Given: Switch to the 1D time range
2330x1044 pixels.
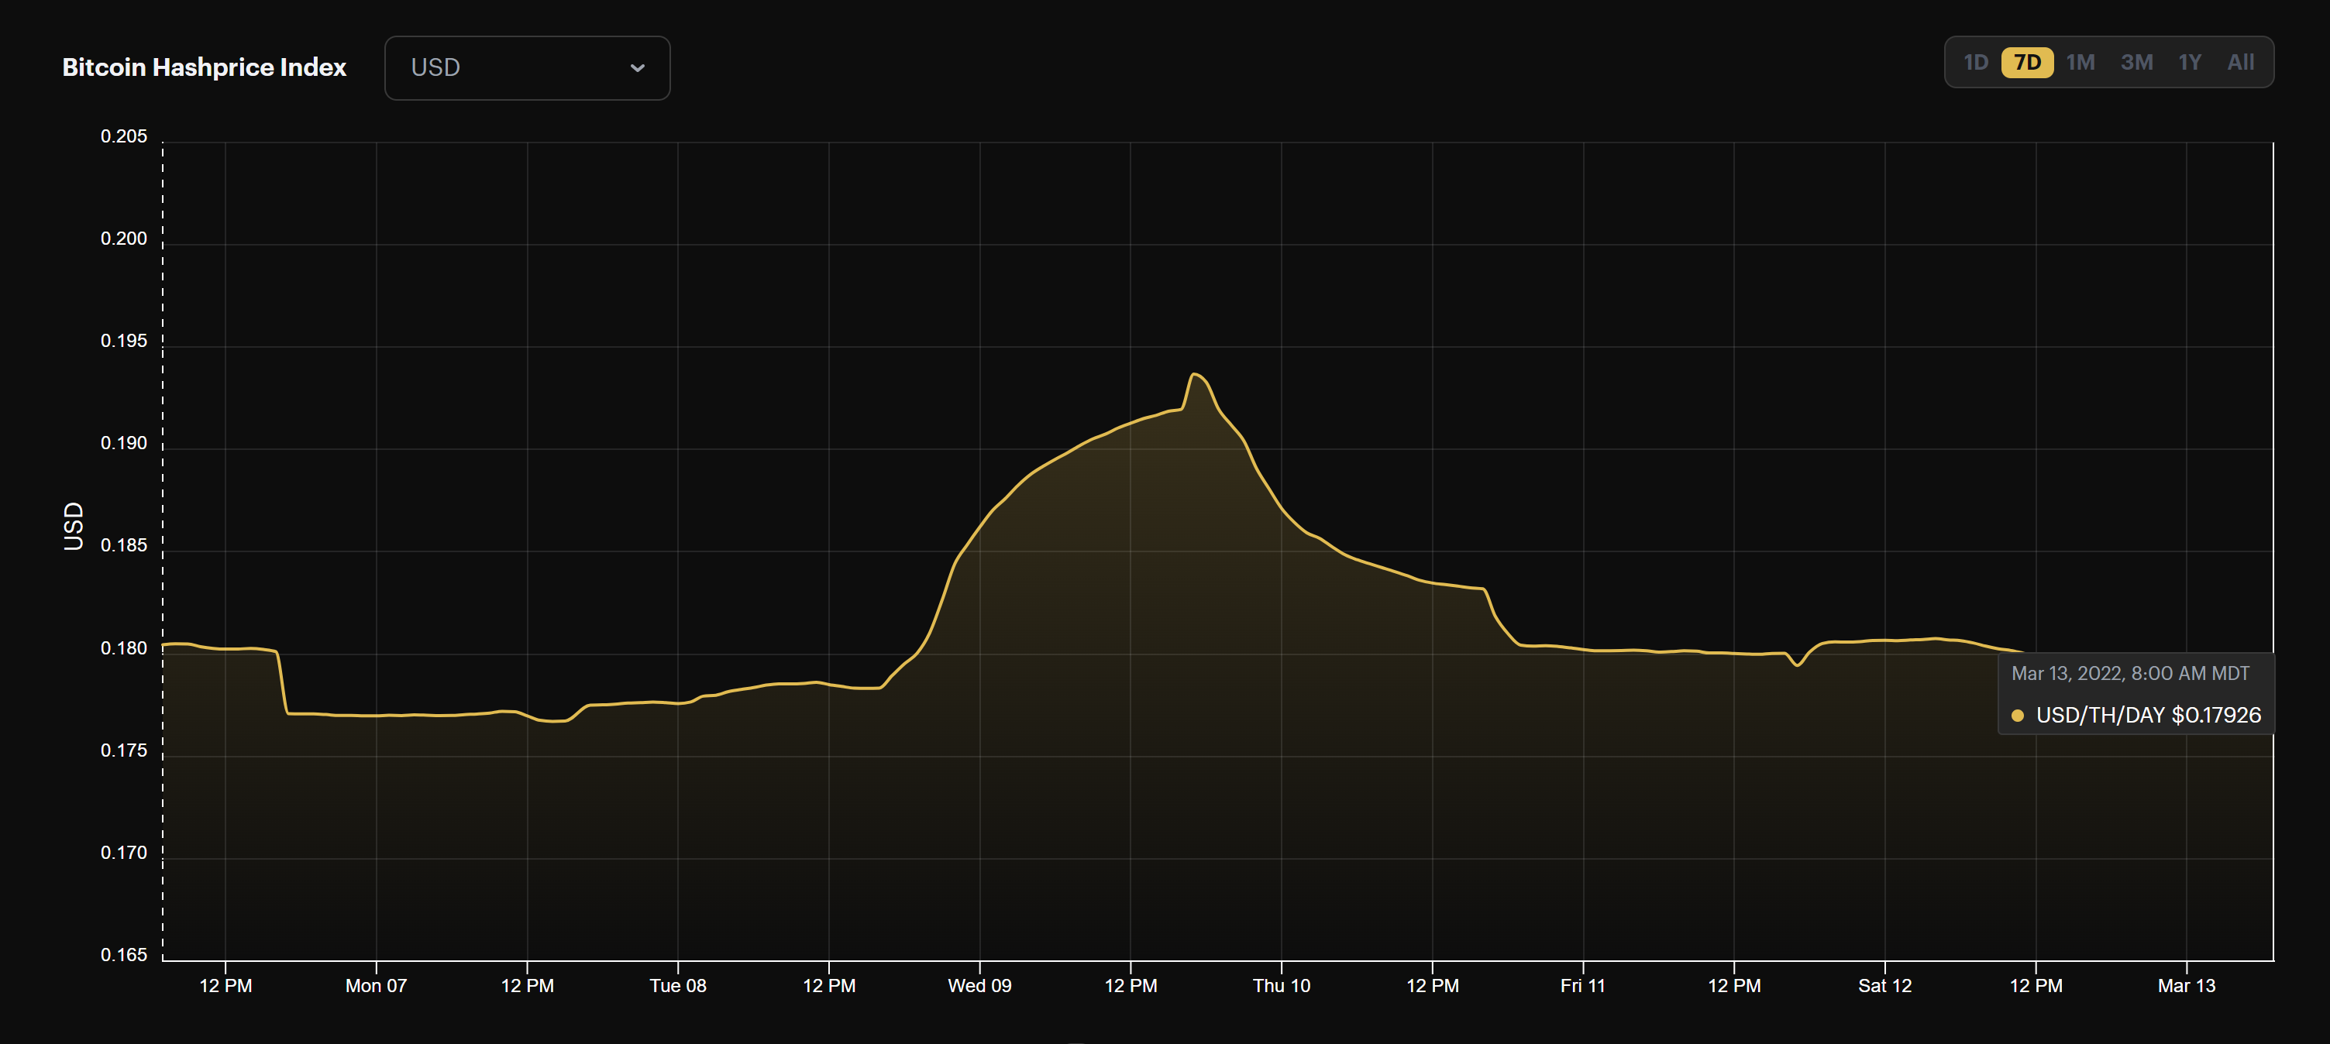Looking at the screenshot, I should tap(1977, 61).
